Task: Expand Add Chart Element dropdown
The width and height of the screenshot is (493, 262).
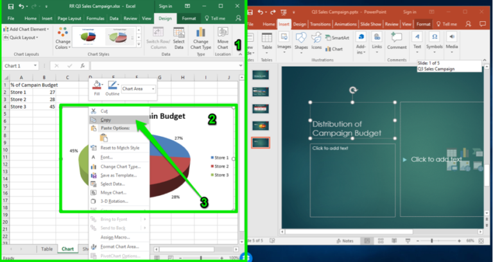Action: pyautogui.click(x=26, y=30)
